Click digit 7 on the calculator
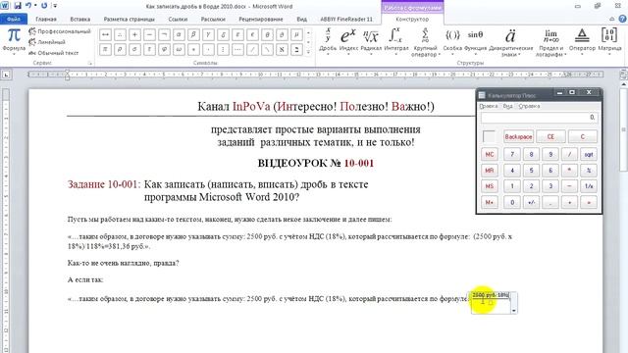Screen dimensions: 628x353 (x=512, y=154)
